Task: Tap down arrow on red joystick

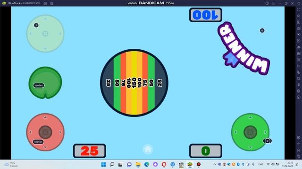Action: pyautogui.click(x=45, y=147)
